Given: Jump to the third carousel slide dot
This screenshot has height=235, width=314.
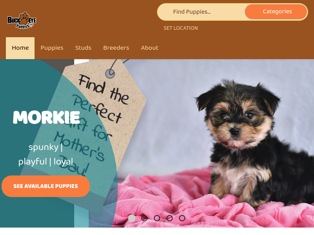Looking at the screenshot, I should tap(157, 218).
